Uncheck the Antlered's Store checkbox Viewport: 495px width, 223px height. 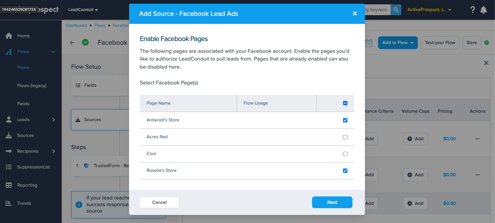tap(345, 120)
